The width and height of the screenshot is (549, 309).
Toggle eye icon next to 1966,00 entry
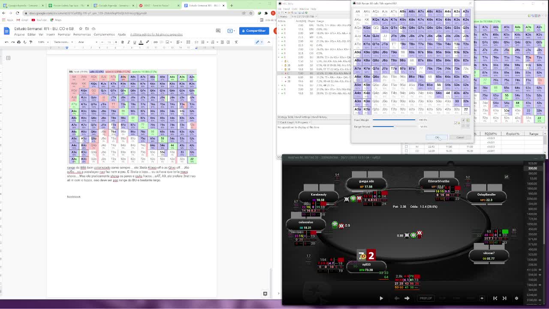[540, 285]
